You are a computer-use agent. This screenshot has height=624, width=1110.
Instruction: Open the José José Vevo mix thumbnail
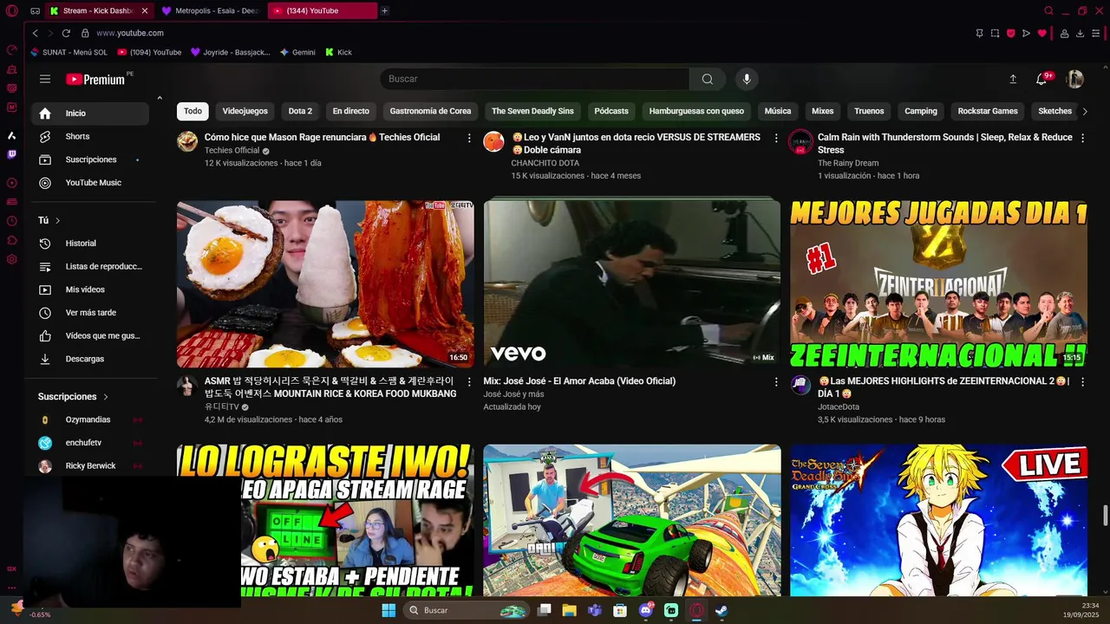pos(631,284)
